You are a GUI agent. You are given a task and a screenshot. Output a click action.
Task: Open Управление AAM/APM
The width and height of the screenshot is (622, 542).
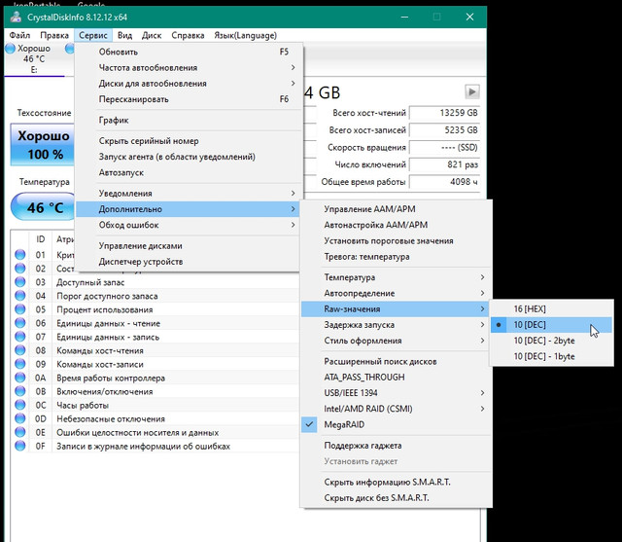click(396, 209)
